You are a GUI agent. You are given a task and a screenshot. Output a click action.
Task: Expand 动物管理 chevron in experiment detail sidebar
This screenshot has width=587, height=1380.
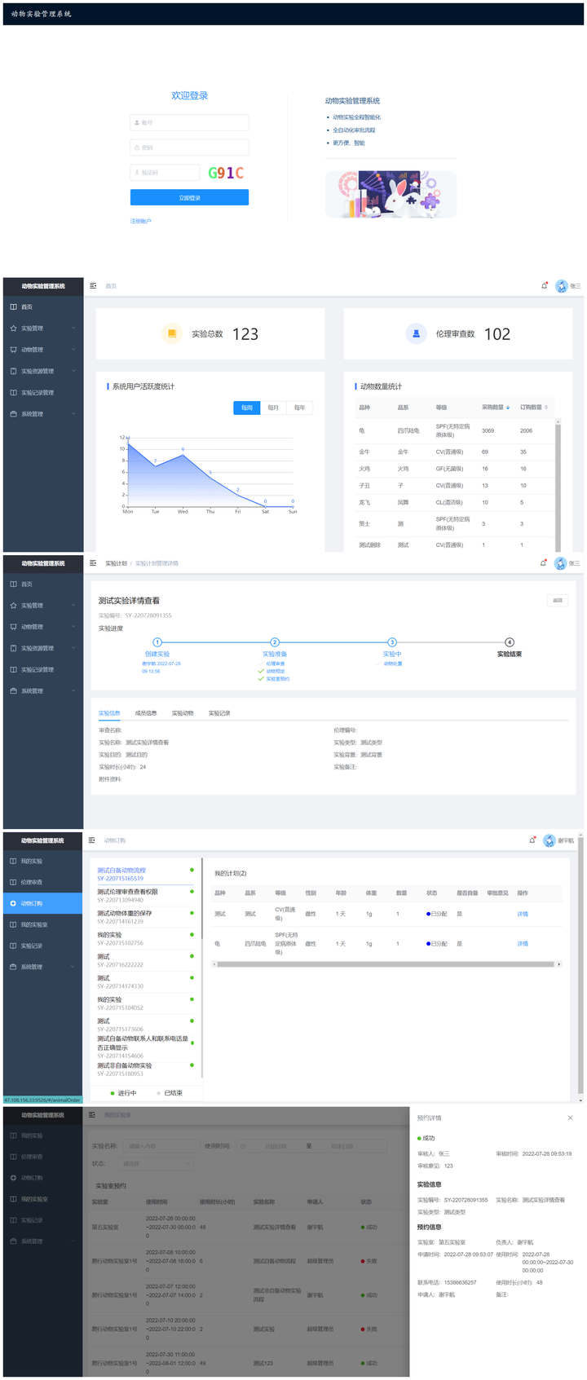click(x=73, y=627)
